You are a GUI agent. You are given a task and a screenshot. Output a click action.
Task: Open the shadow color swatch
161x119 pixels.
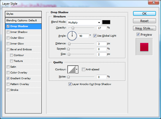(106, 22)
